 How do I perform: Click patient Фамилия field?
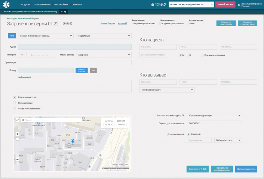click(x=158, y=47)
